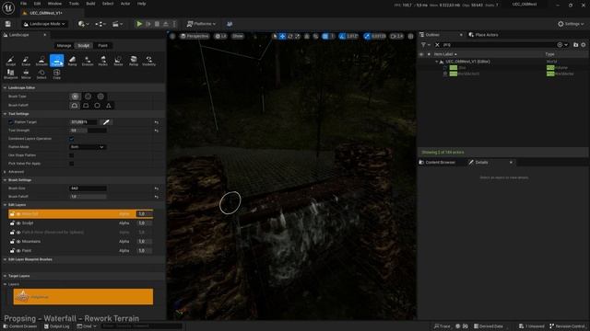Reset Brush Size to default
The width and height of the screenshot is (590, 331).
pyautogui.click(x=156, y=188)
